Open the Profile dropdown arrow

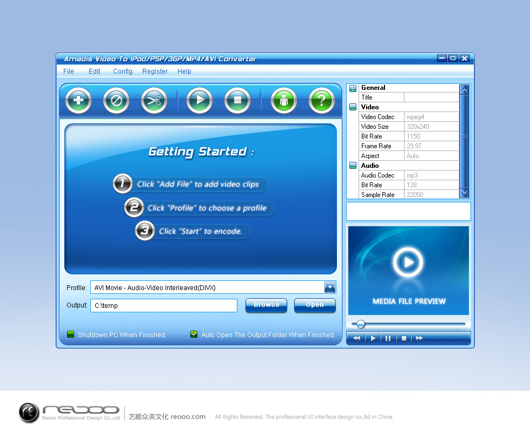[x=330, y=287]
